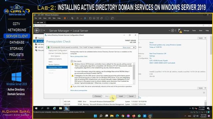Select Dashboard in Server Manager sidebar
213x119 pixels.
click(x=39, y=38)
